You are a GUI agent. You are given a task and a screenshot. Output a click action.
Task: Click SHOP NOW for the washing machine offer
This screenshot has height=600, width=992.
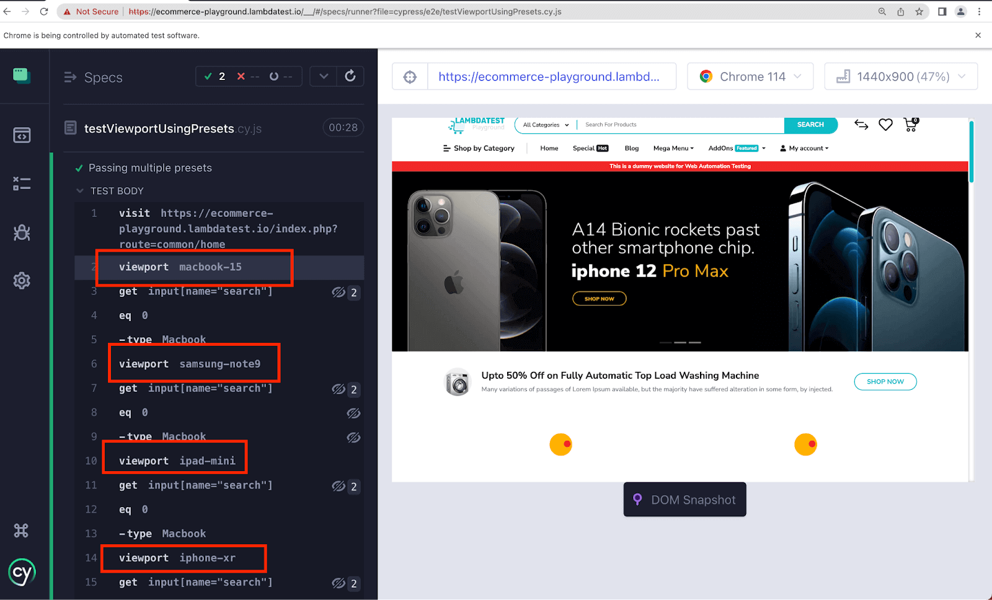tap(885, 382)
